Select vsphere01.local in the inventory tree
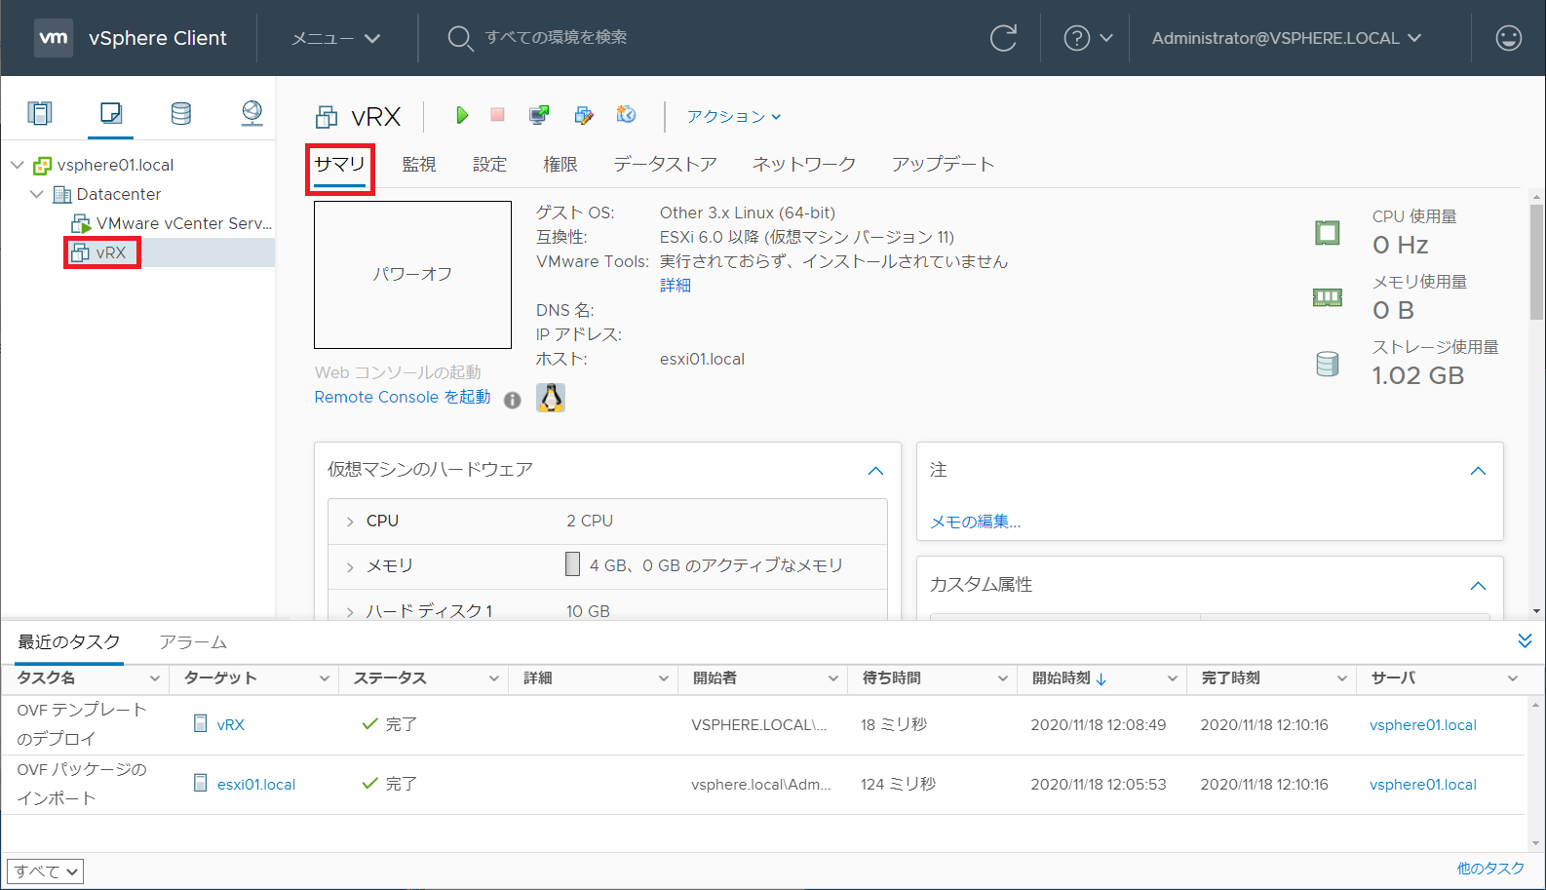 [103, 165]
